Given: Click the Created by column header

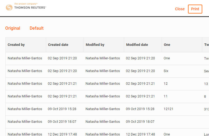Looking at the screenshot, I should coord(16,45).
